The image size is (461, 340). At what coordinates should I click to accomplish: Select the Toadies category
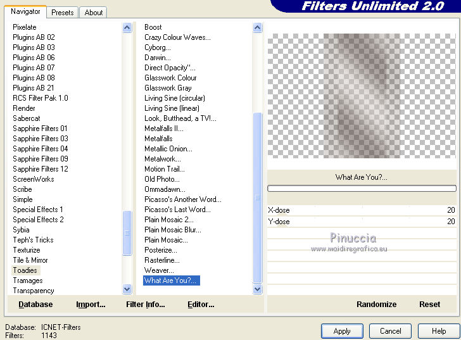[25, 270]
